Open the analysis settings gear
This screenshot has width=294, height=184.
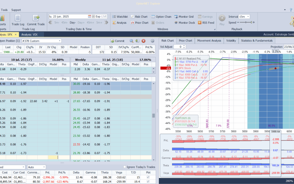pyautogui.click(x=152, y=41)
